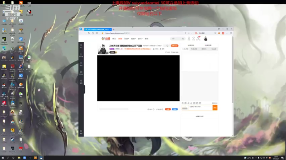This screenshot has width=286, height=160.
Task: Open watch history clock icon
Action: tap(189, 38)
